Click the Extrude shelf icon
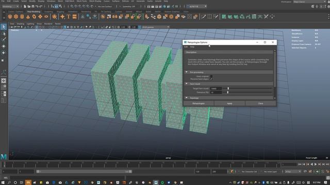This screenshot has height=185, width=330. [147, 17]
